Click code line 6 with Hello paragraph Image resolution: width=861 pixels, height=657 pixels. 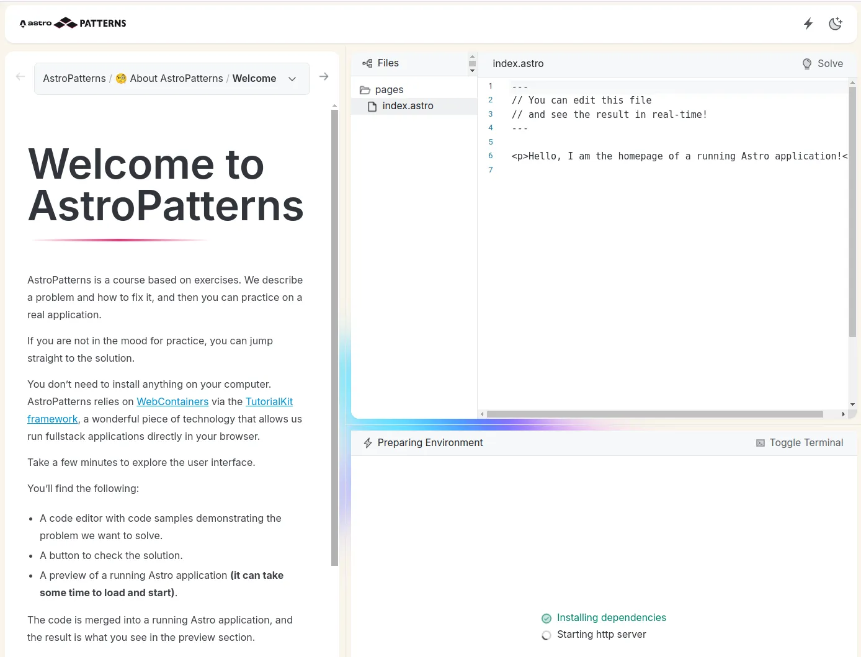(679, 156)
